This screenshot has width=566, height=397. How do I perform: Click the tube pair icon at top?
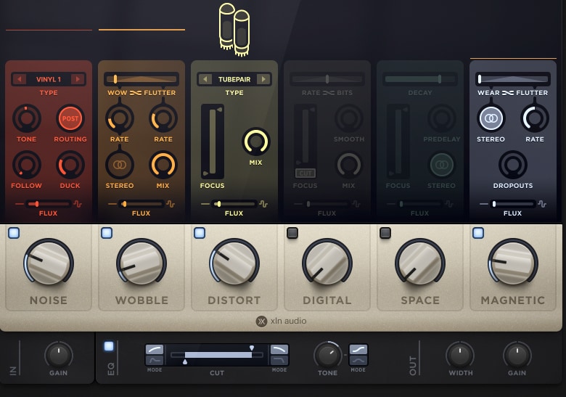234,30
